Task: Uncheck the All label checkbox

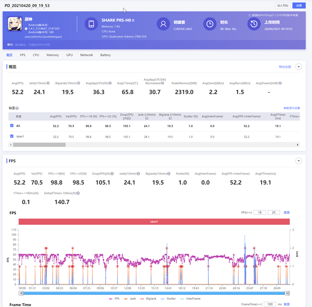Action: click(x=12, y=126)
